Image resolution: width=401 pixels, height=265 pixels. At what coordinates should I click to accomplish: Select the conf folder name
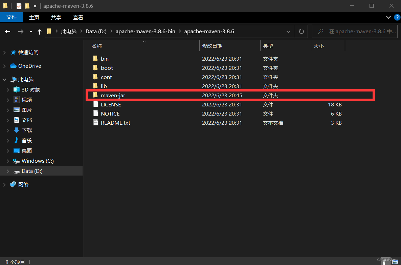click(106, 77)
